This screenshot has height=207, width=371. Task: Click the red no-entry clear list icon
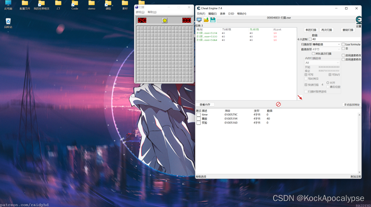click(x=278, y=104)
